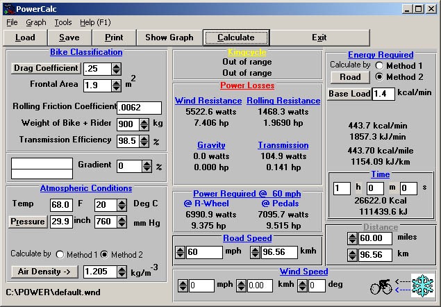
Task: Adjust Distance miles spinner
Action: point(352,239)
